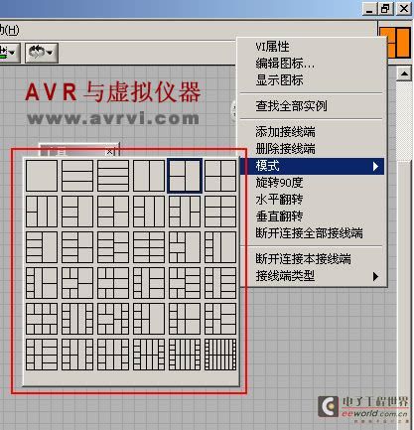The height and width of the screenshot is (430, 414).
Task: Select the fourth pattern in the bottom row
Action: click(x=149, y=355)
